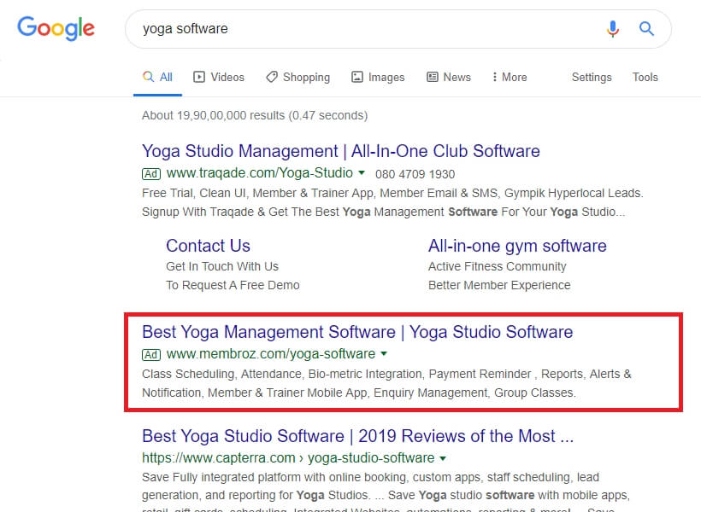
Task: Open 'Yoga Studio Management | All-In-One Club Software' ad
Action: (340, 151)
